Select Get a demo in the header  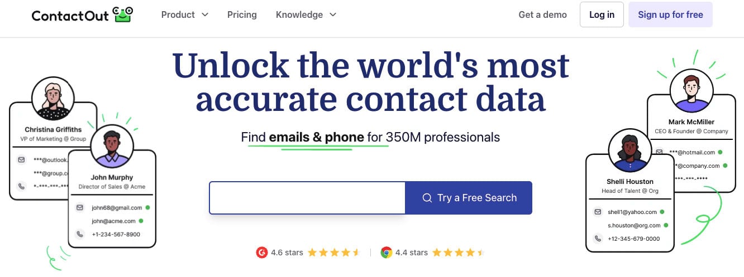(542, 15)
